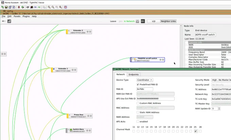Screen dimensions: 231x140
Task: Open the Help menu
Action: 34,16
